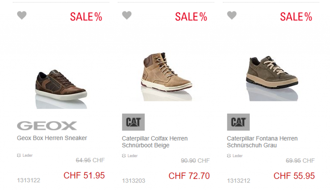Image resolution: width=330 pixels, height=190 pixels.
Task: Favorite the Geox Box sneaker with heart icon
Action: tap(22, 15)
